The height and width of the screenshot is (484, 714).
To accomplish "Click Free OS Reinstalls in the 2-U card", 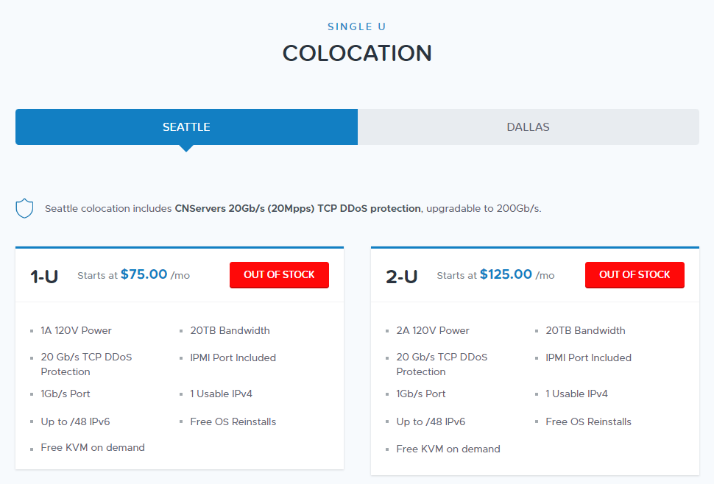I will (x=588, y=422).
